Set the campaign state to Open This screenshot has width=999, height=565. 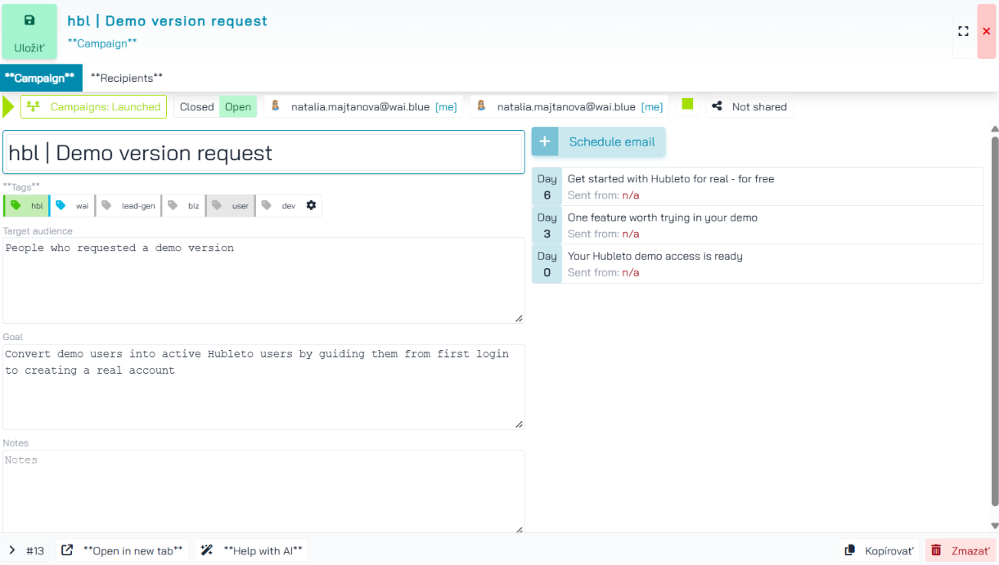point(238,106)
